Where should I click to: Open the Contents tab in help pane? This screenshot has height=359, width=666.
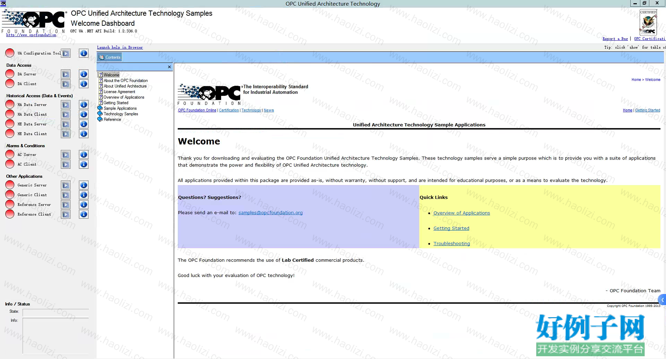click(x=110, y=57)
